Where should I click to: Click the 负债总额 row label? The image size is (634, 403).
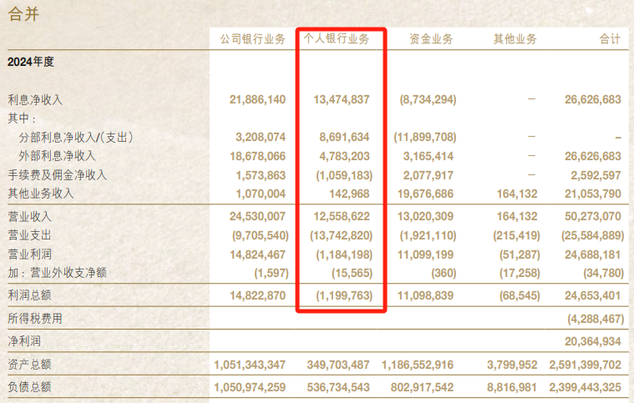point(29,387)
